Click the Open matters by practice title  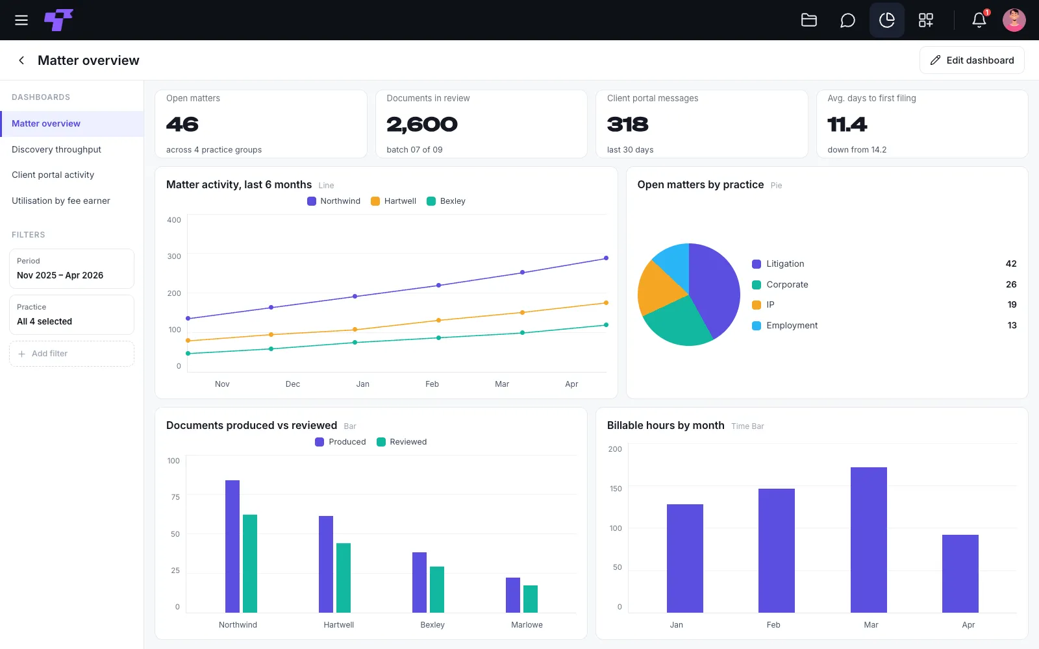[x=701, y=185]
